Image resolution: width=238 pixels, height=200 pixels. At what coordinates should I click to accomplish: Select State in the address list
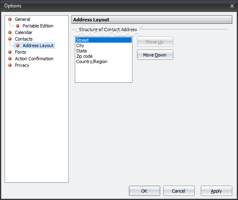point(103,51)
